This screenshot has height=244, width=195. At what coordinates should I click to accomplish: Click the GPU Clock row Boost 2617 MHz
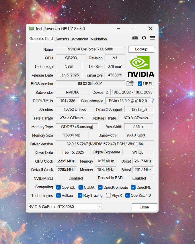pos(143,161)
